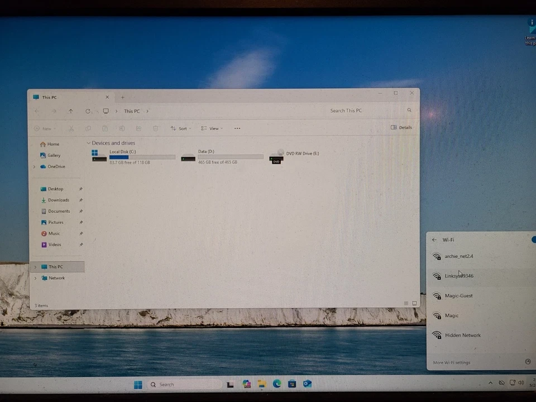Open the See more ellipsis menu
Screen dimensions: 536x402
click(x=237, y=128)
